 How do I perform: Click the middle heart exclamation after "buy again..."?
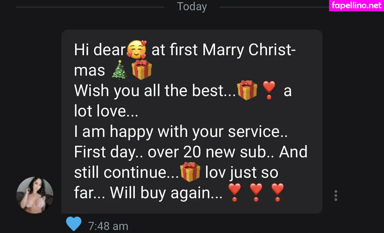[x=256, y=193]
